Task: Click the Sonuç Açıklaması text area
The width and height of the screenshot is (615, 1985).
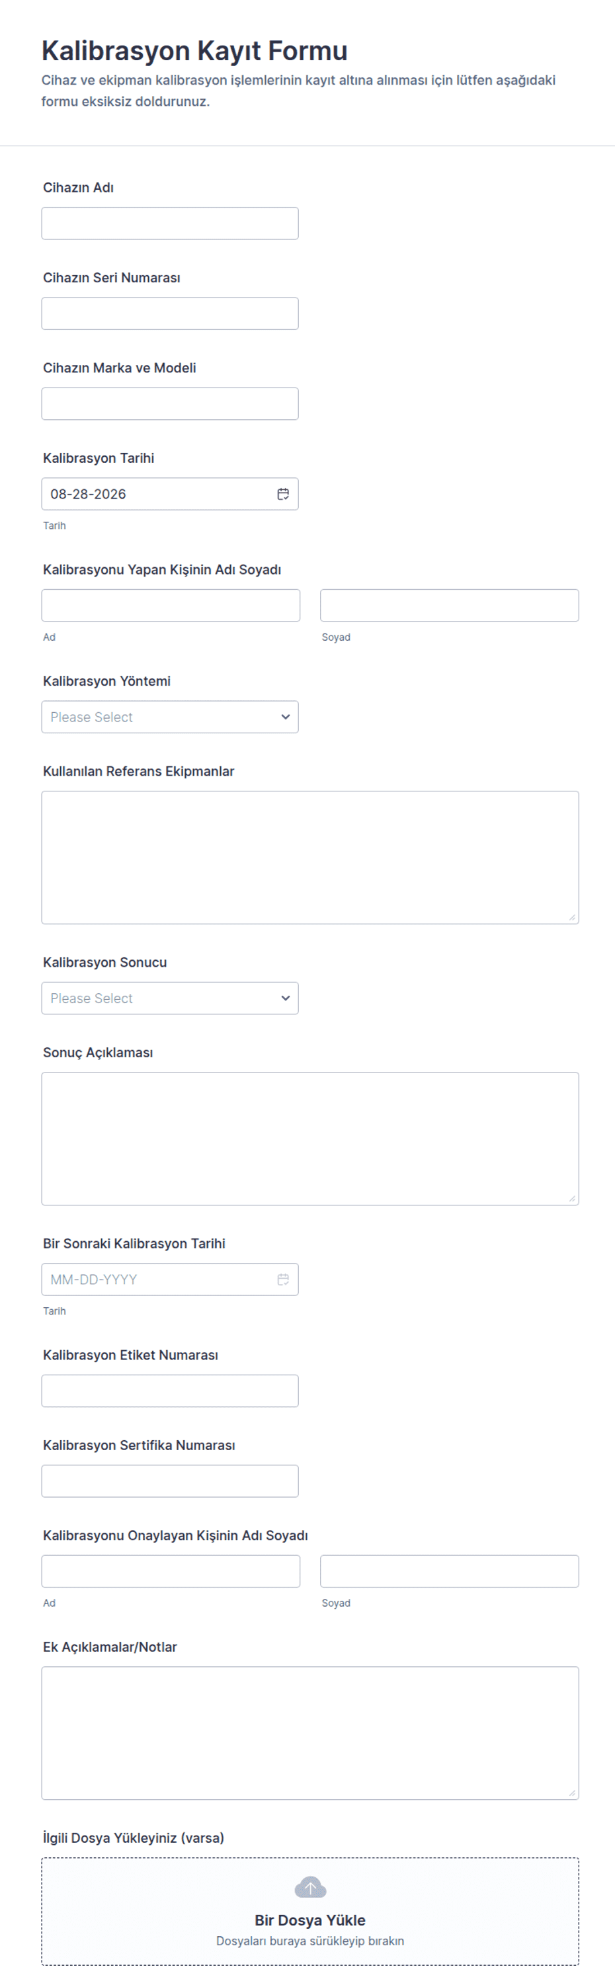Action: point(309,1139)
